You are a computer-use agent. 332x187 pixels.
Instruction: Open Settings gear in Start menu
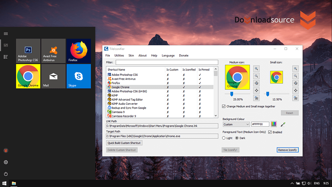6,162
